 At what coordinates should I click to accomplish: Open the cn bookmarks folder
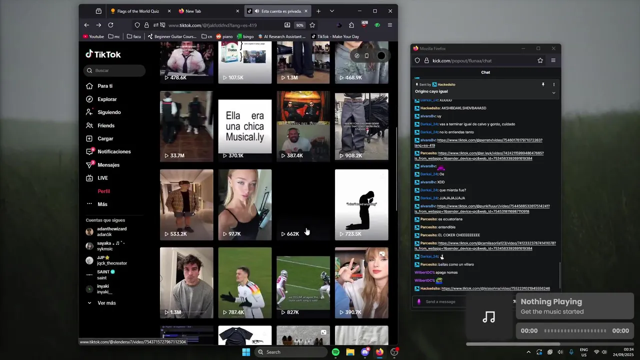(x=207, y=36)
